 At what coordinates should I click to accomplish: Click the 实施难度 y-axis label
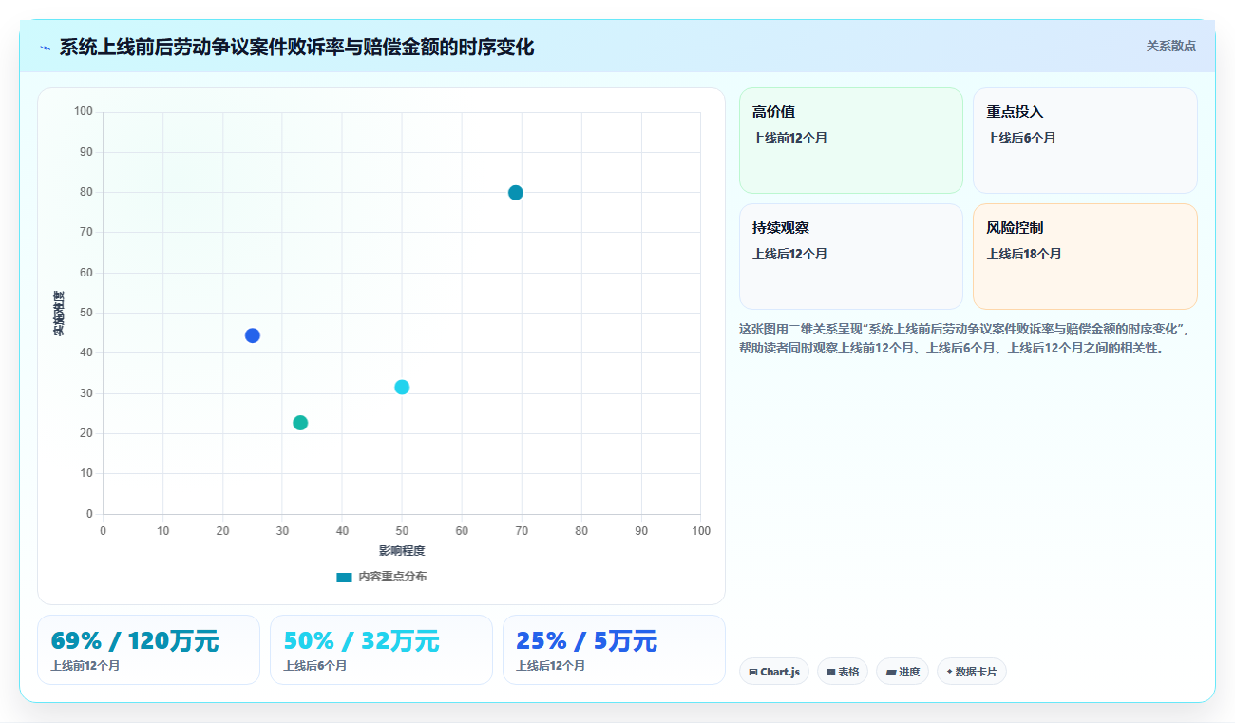(59, 314)
